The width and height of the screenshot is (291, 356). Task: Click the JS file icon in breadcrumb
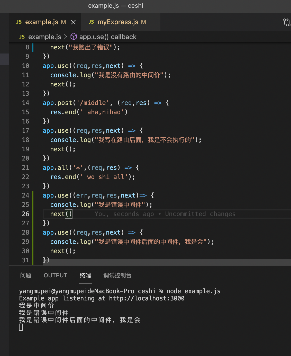[22, 37]
